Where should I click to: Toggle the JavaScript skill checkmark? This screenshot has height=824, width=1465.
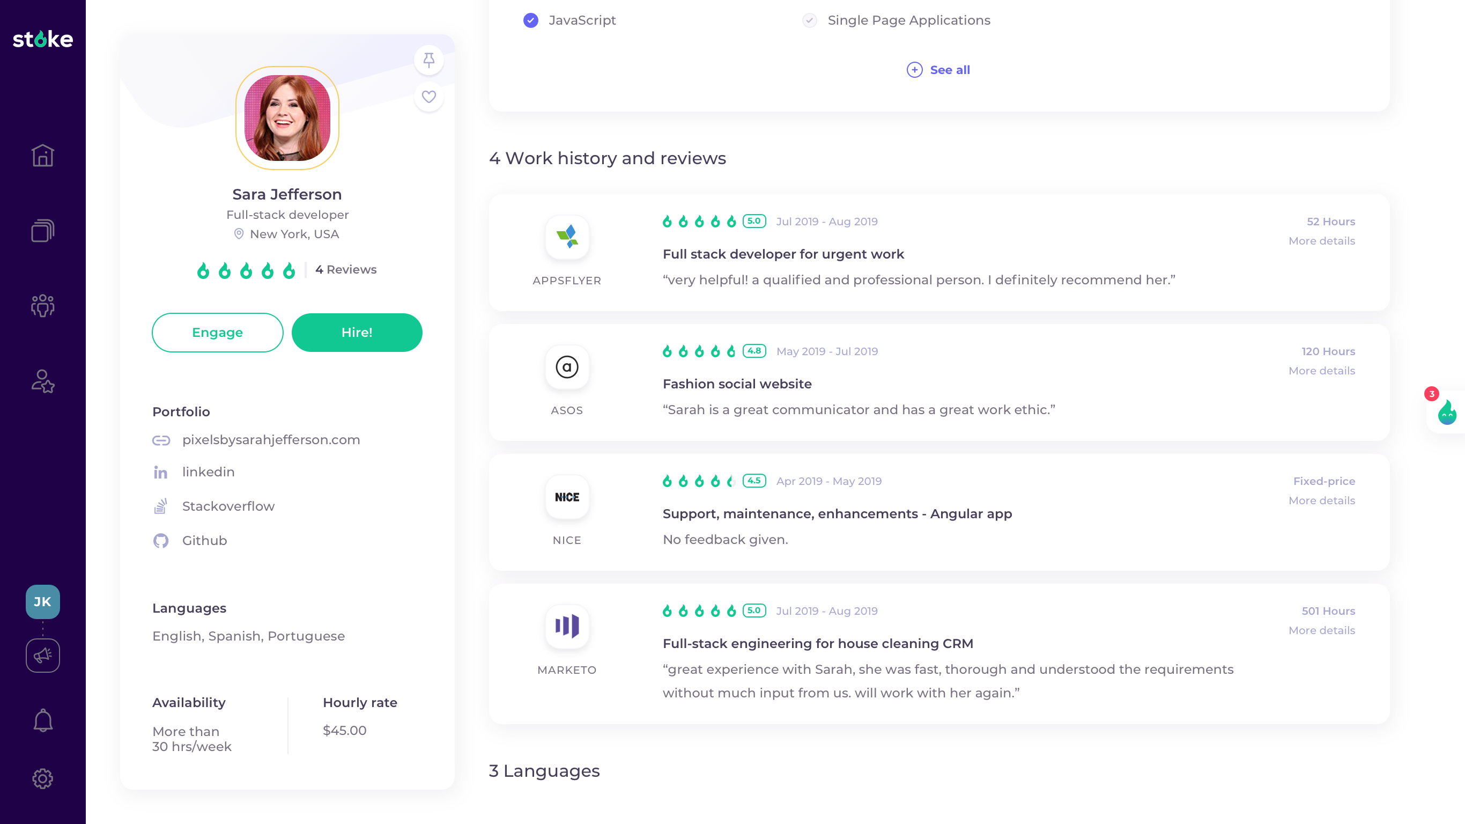click(x=531, y=20)
